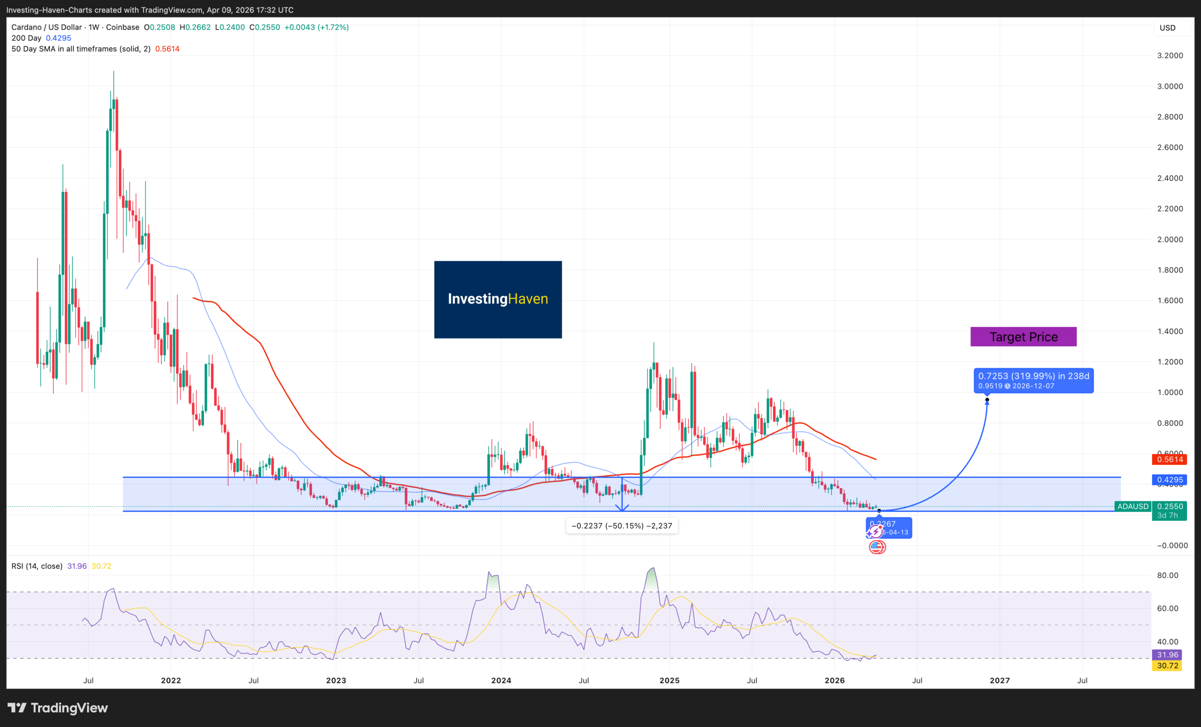Viewport: 1201px width, 727px height.
Task: Click the TradingView logo in bottom left
Action: pyautogui.click(x=58, y=708)
